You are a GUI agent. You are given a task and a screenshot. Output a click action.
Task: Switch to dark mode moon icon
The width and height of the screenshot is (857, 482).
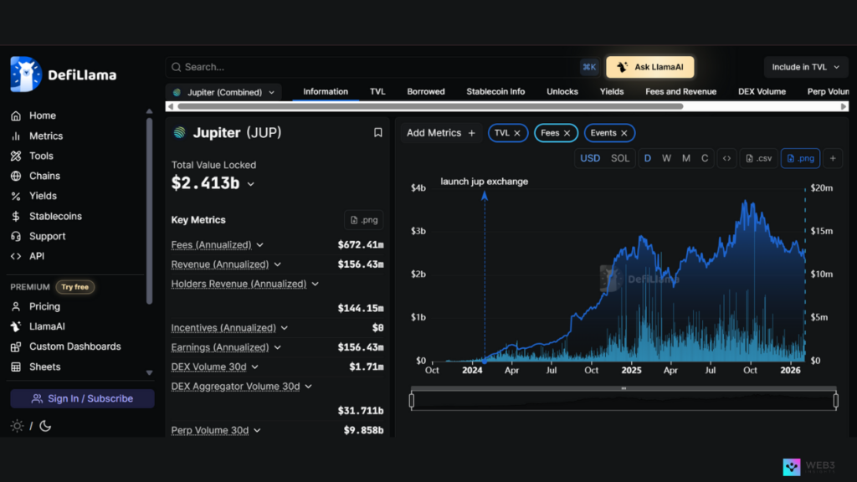point(45,426)
